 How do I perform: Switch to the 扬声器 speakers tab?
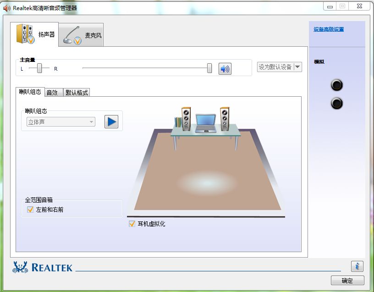[x=34, y=34]
